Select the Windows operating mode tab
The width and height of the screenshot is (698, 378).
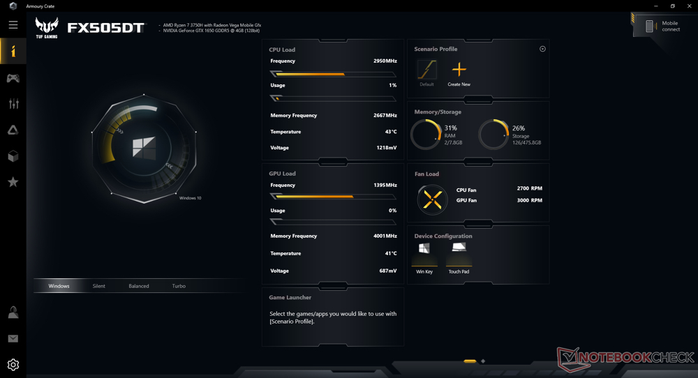[59, 286]
